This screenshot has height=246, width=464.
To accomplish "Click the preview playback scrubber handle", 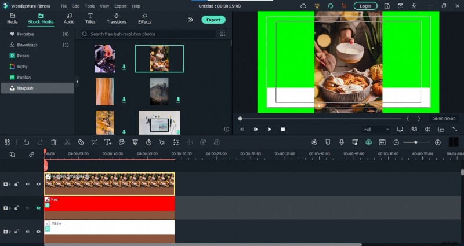I will pyautogui.click(x=240, y=119).
